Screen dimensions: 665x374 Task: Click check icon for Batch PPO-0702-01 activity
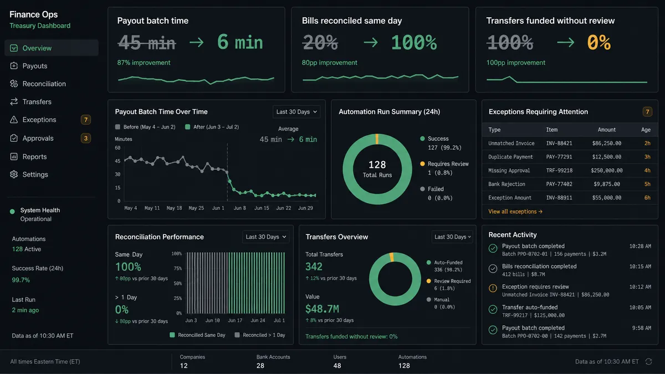(x=493, y=248)
